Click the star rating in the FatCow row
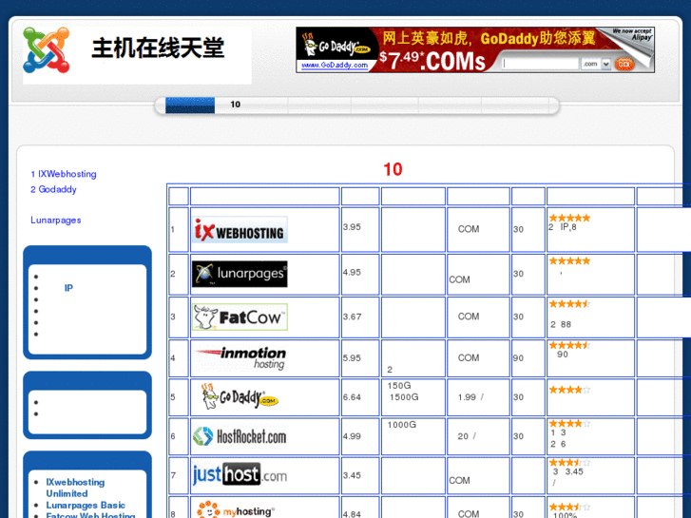Viewport: 691px width, 518px height. pos(569,304)
